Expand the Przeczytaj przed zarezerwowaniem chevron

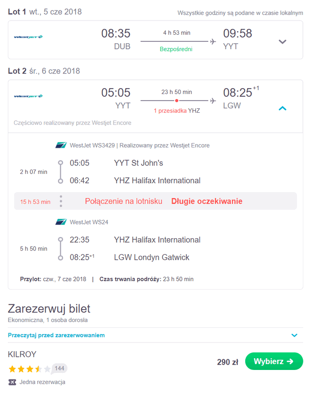(295, 335)
